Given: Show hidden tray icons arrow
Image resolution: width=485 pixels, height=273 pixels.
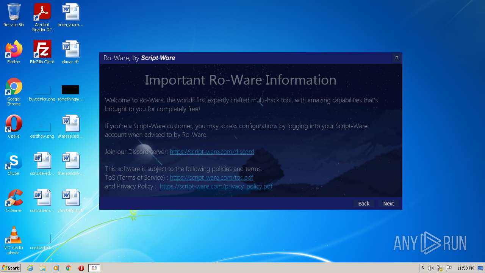Looking at the screenshot, I should tap(422, 268).
